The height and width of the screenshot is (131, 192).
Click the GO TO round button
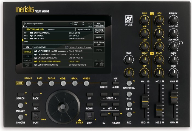pyautogui.click(x=129, y=104)
